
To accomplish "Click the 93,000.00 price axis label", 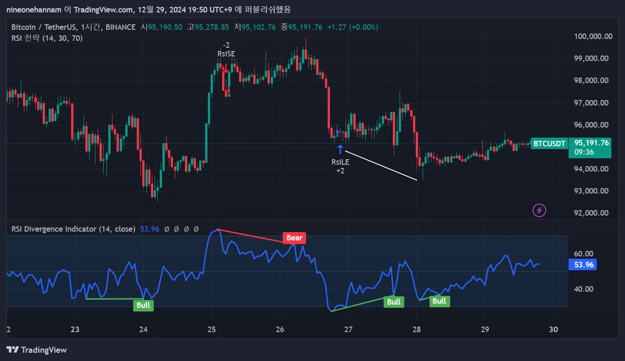I will click(592, 191).
